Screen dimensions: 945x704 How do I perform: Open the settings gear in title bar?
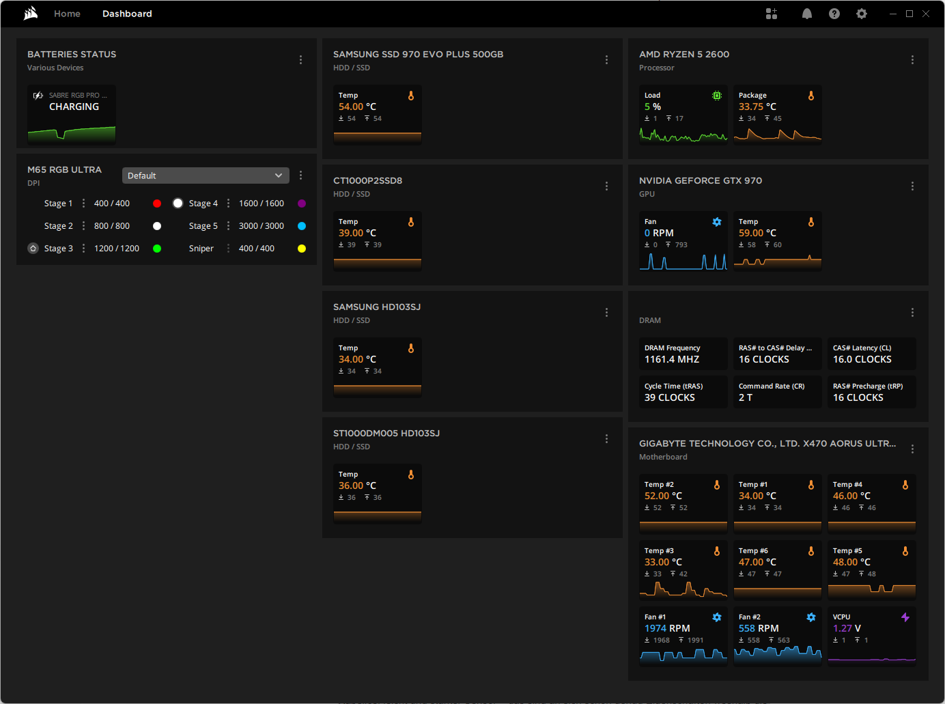862,14
